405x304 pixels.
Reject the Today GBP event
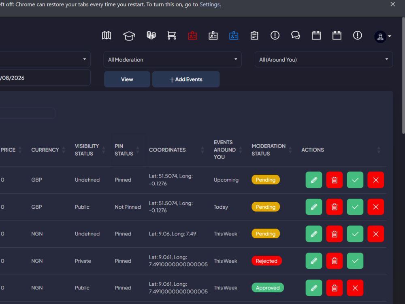pos(376,207)
